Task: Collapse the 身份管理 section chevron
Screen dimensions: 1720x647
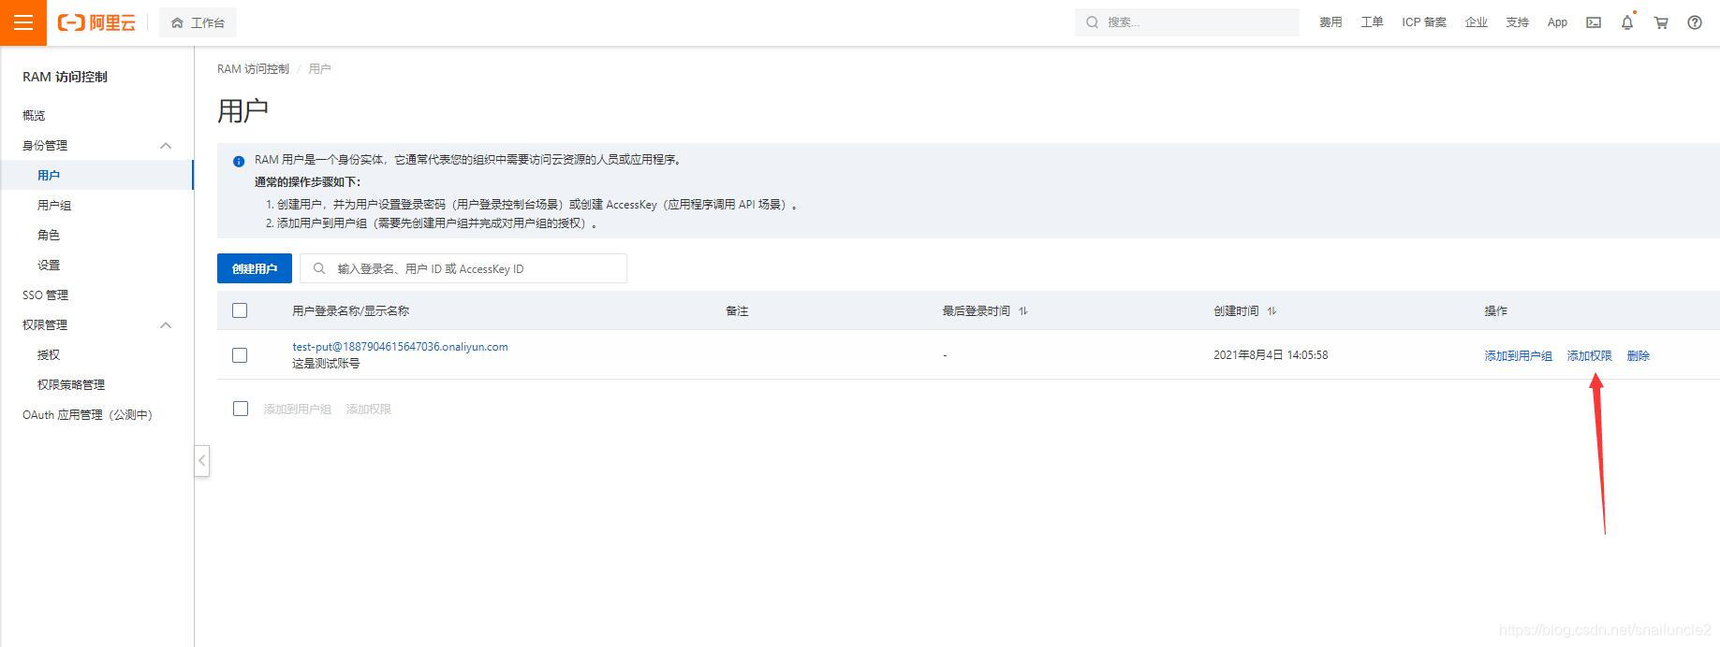Action: pyautogui.click(x=166, y=146)
